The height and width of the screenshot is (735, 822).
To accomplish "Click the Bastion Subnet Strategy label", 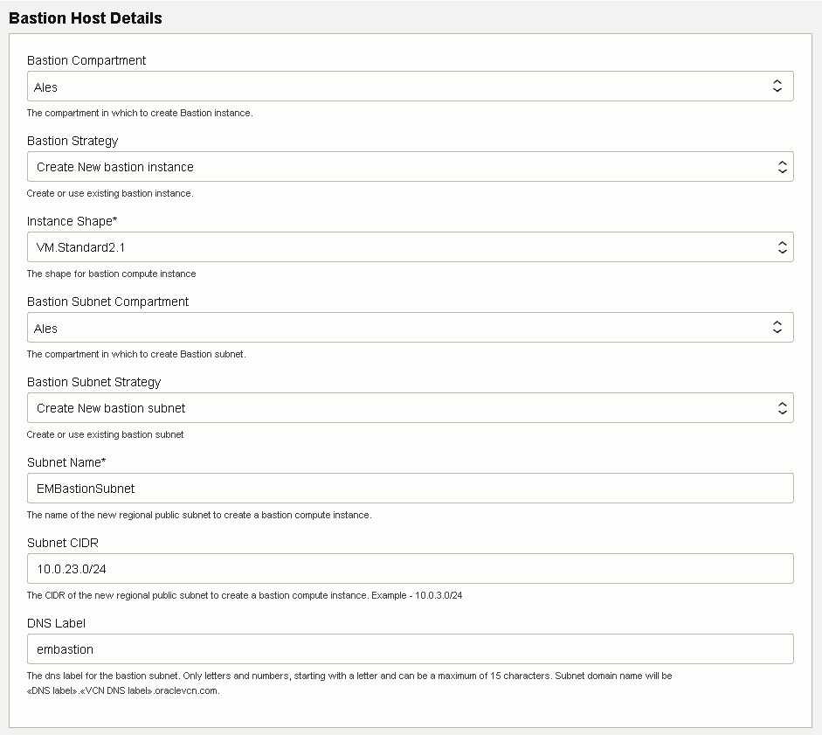I will coord(94,382).
